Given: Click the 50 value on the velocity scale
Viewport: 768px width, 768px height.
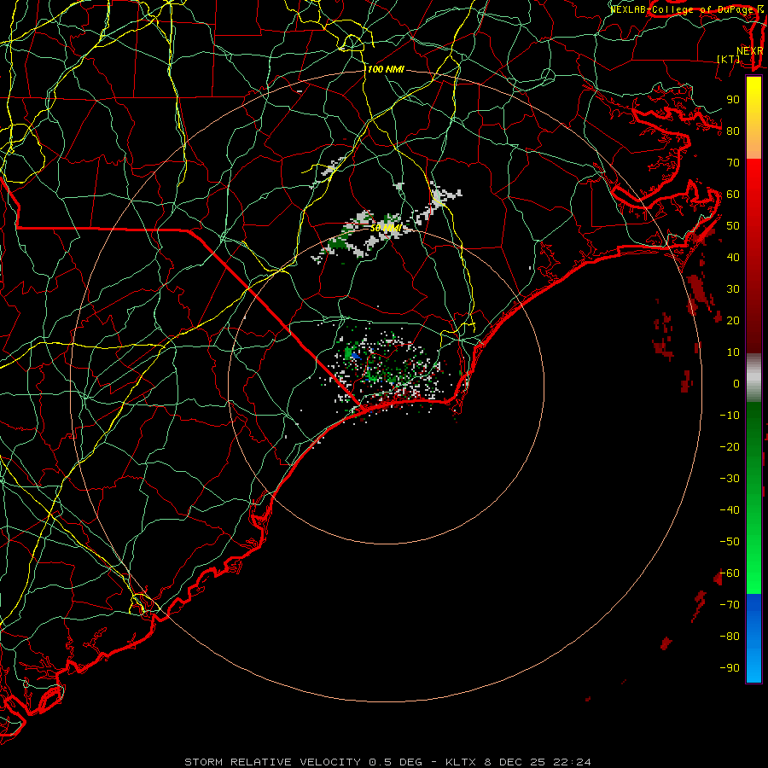Looking at the screenshot, I should pos(733,226).
